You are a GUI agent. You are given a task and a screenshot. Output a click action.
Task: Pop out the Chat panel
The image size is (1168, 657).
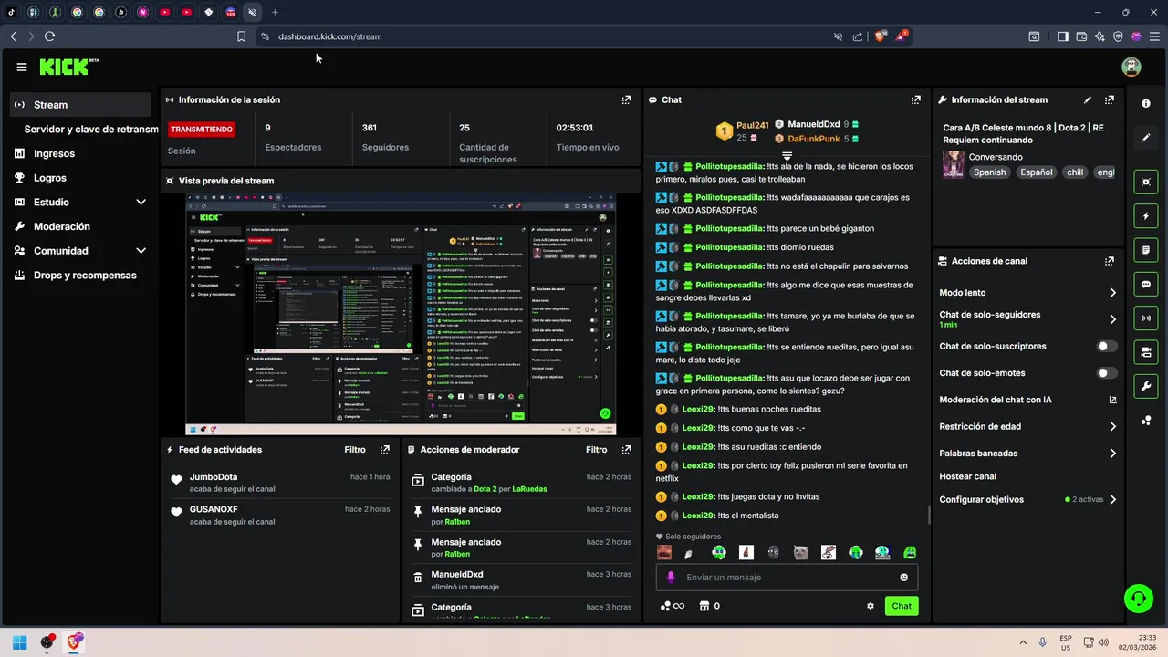point(916,99)
